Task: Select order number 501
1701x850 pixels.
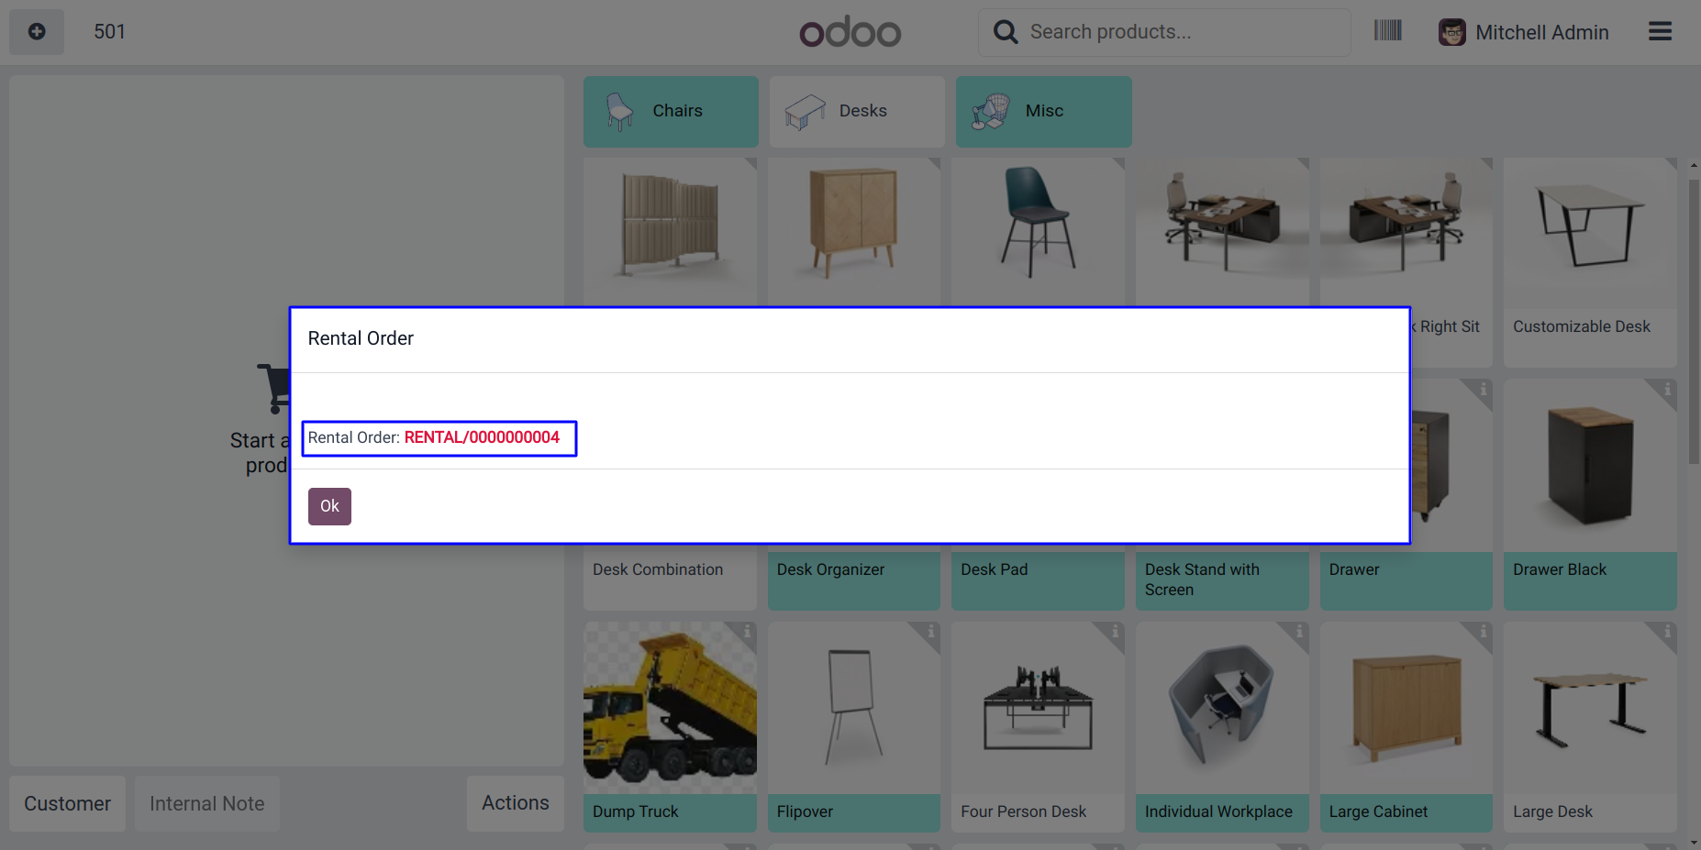Action: click(x=109, y=32)
